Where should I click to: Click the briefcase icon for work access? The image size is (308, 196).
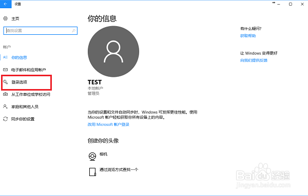pyautogui.click(x=6, y=94)
